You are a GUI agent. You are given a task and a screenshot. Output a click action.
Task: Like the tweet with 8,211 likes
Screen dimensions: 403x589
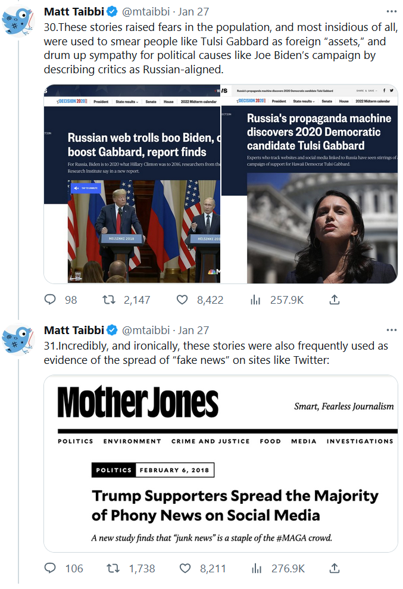point(185,568)
